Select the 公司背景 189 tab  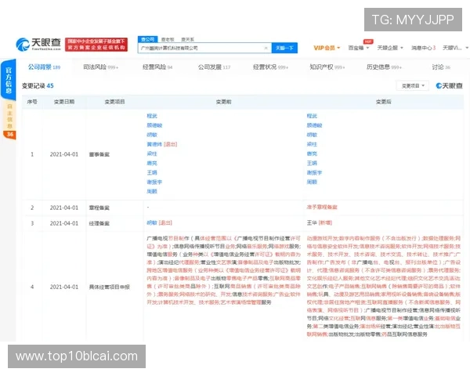[44, 67]
